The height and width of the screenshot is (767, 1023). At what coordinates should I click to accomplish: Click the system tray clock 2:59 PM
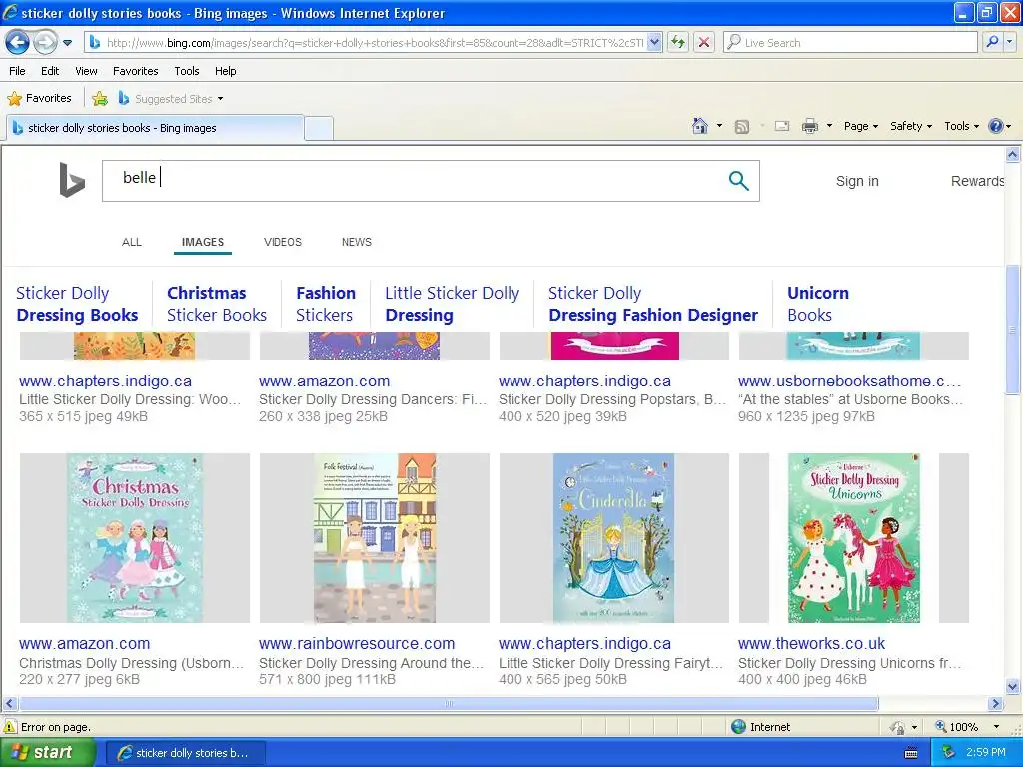pyautogui.click(x=986, y=753)
